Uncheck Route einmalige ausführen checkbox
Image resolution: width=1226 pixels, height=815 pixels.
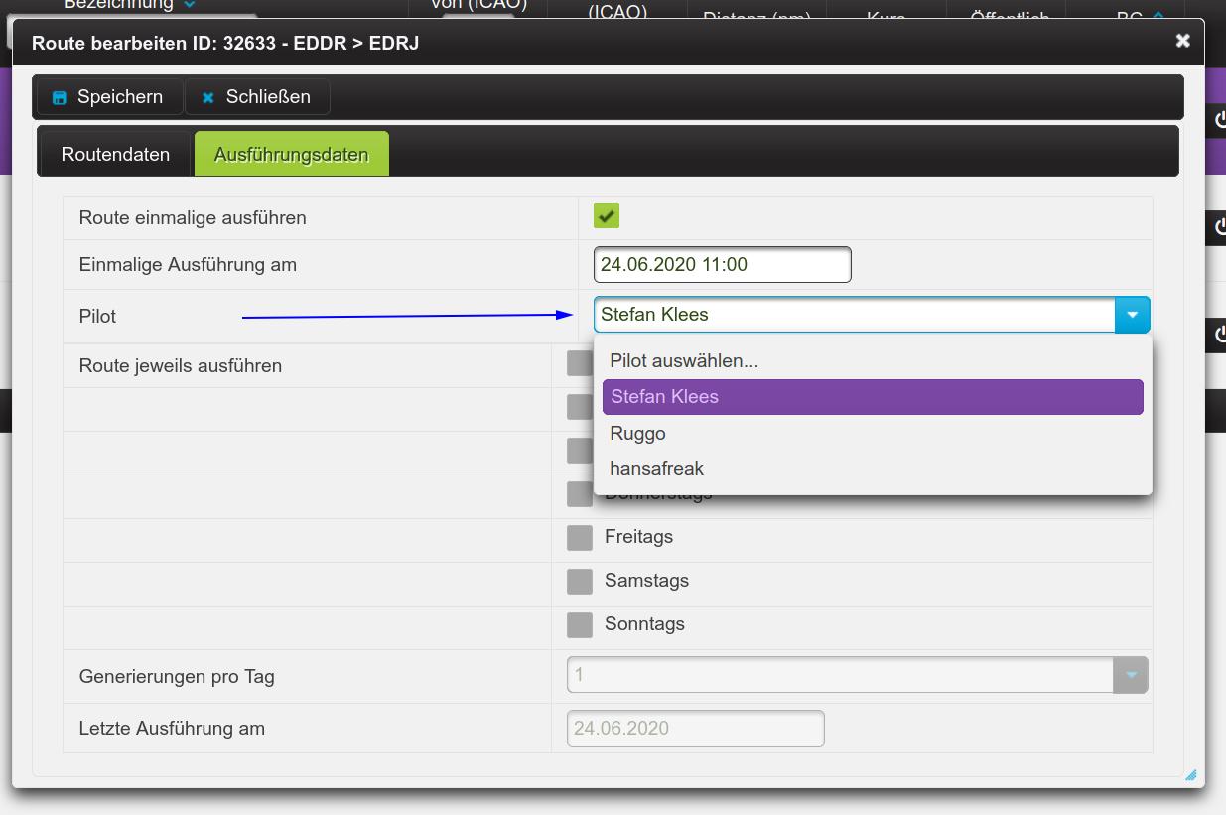(607, 215)
